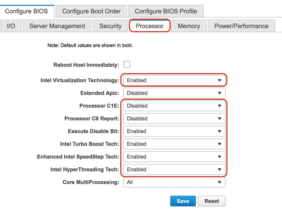This screenshot has width=282, height=214.
Task: Open the Execute Disable Bit dropdown
Action: click(174, 131)
